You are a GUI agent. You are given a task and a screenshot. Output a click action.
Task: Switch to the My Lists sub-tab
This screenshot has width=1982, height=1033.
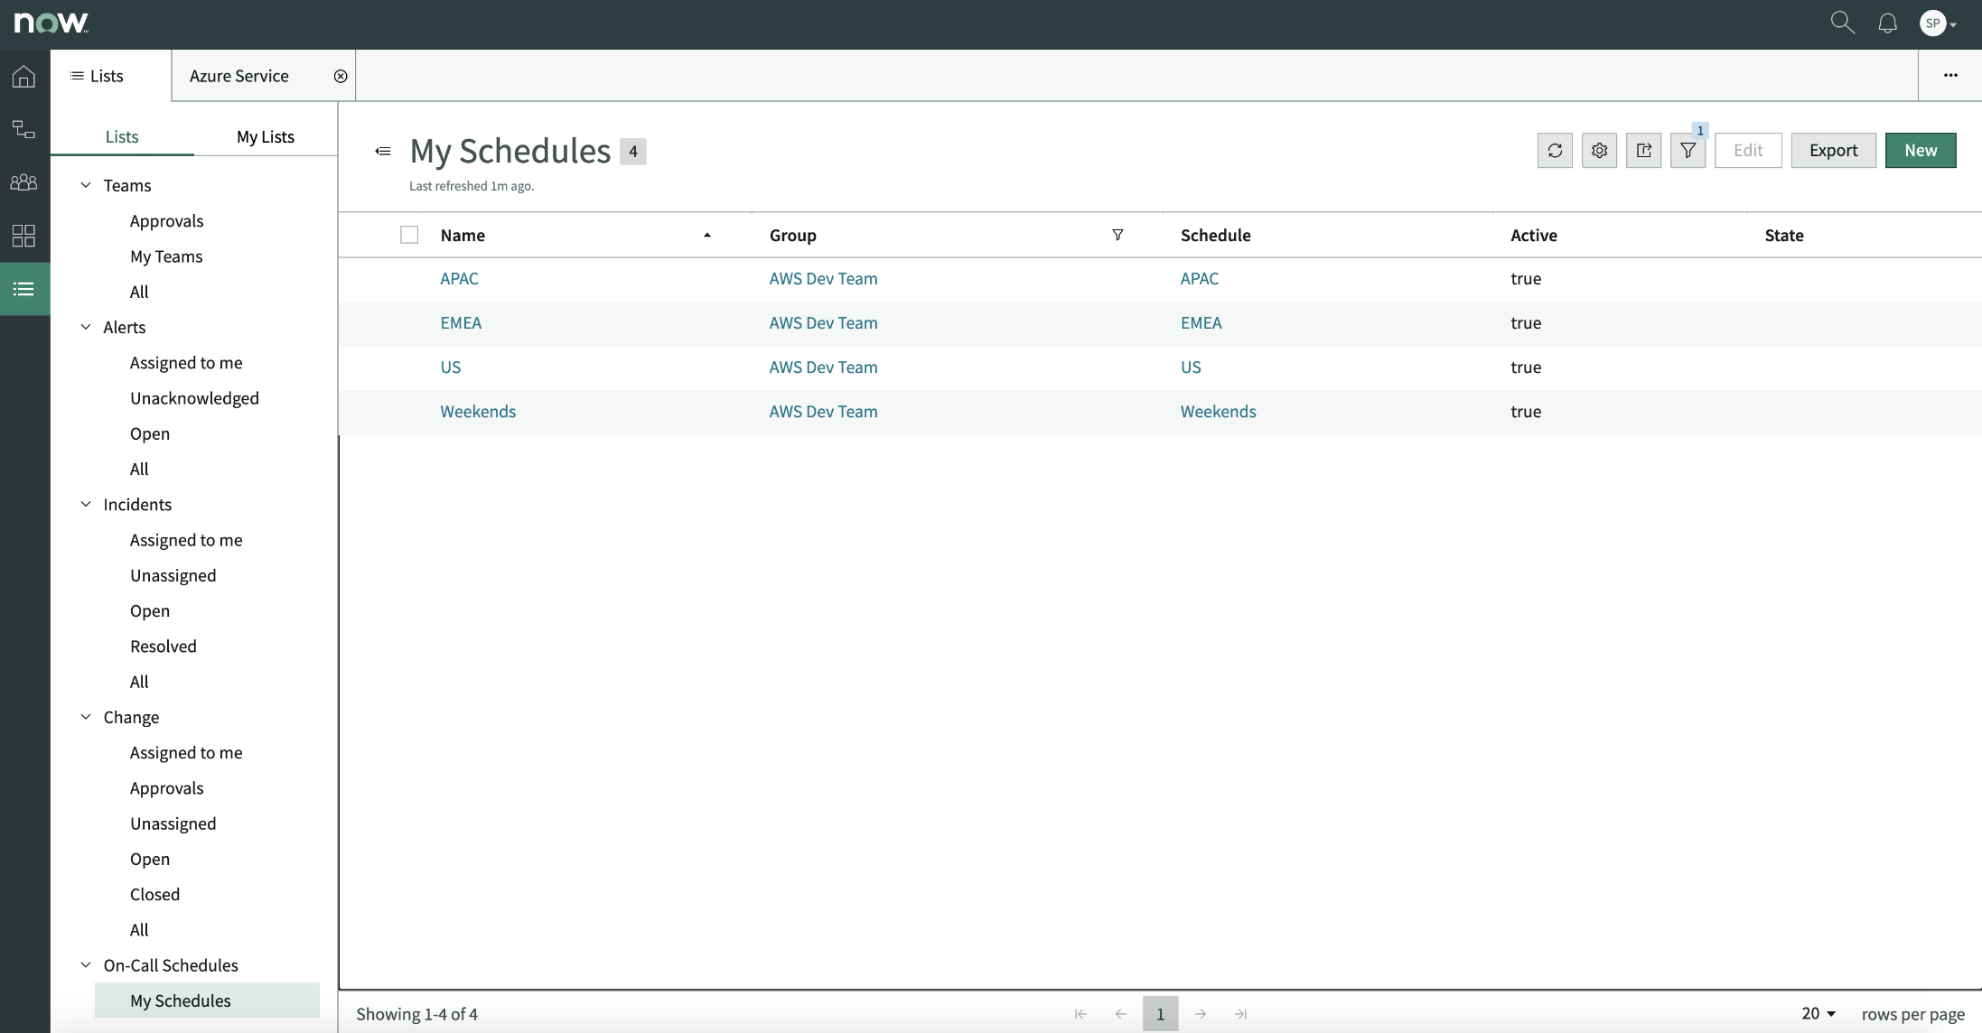click(x=266, y=136)
